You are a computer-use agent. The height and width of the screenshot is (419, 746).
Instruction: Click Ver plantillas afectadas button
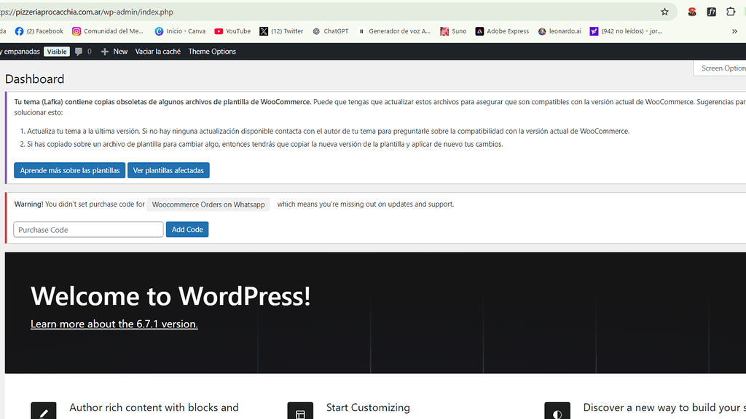tap(168, 170)
